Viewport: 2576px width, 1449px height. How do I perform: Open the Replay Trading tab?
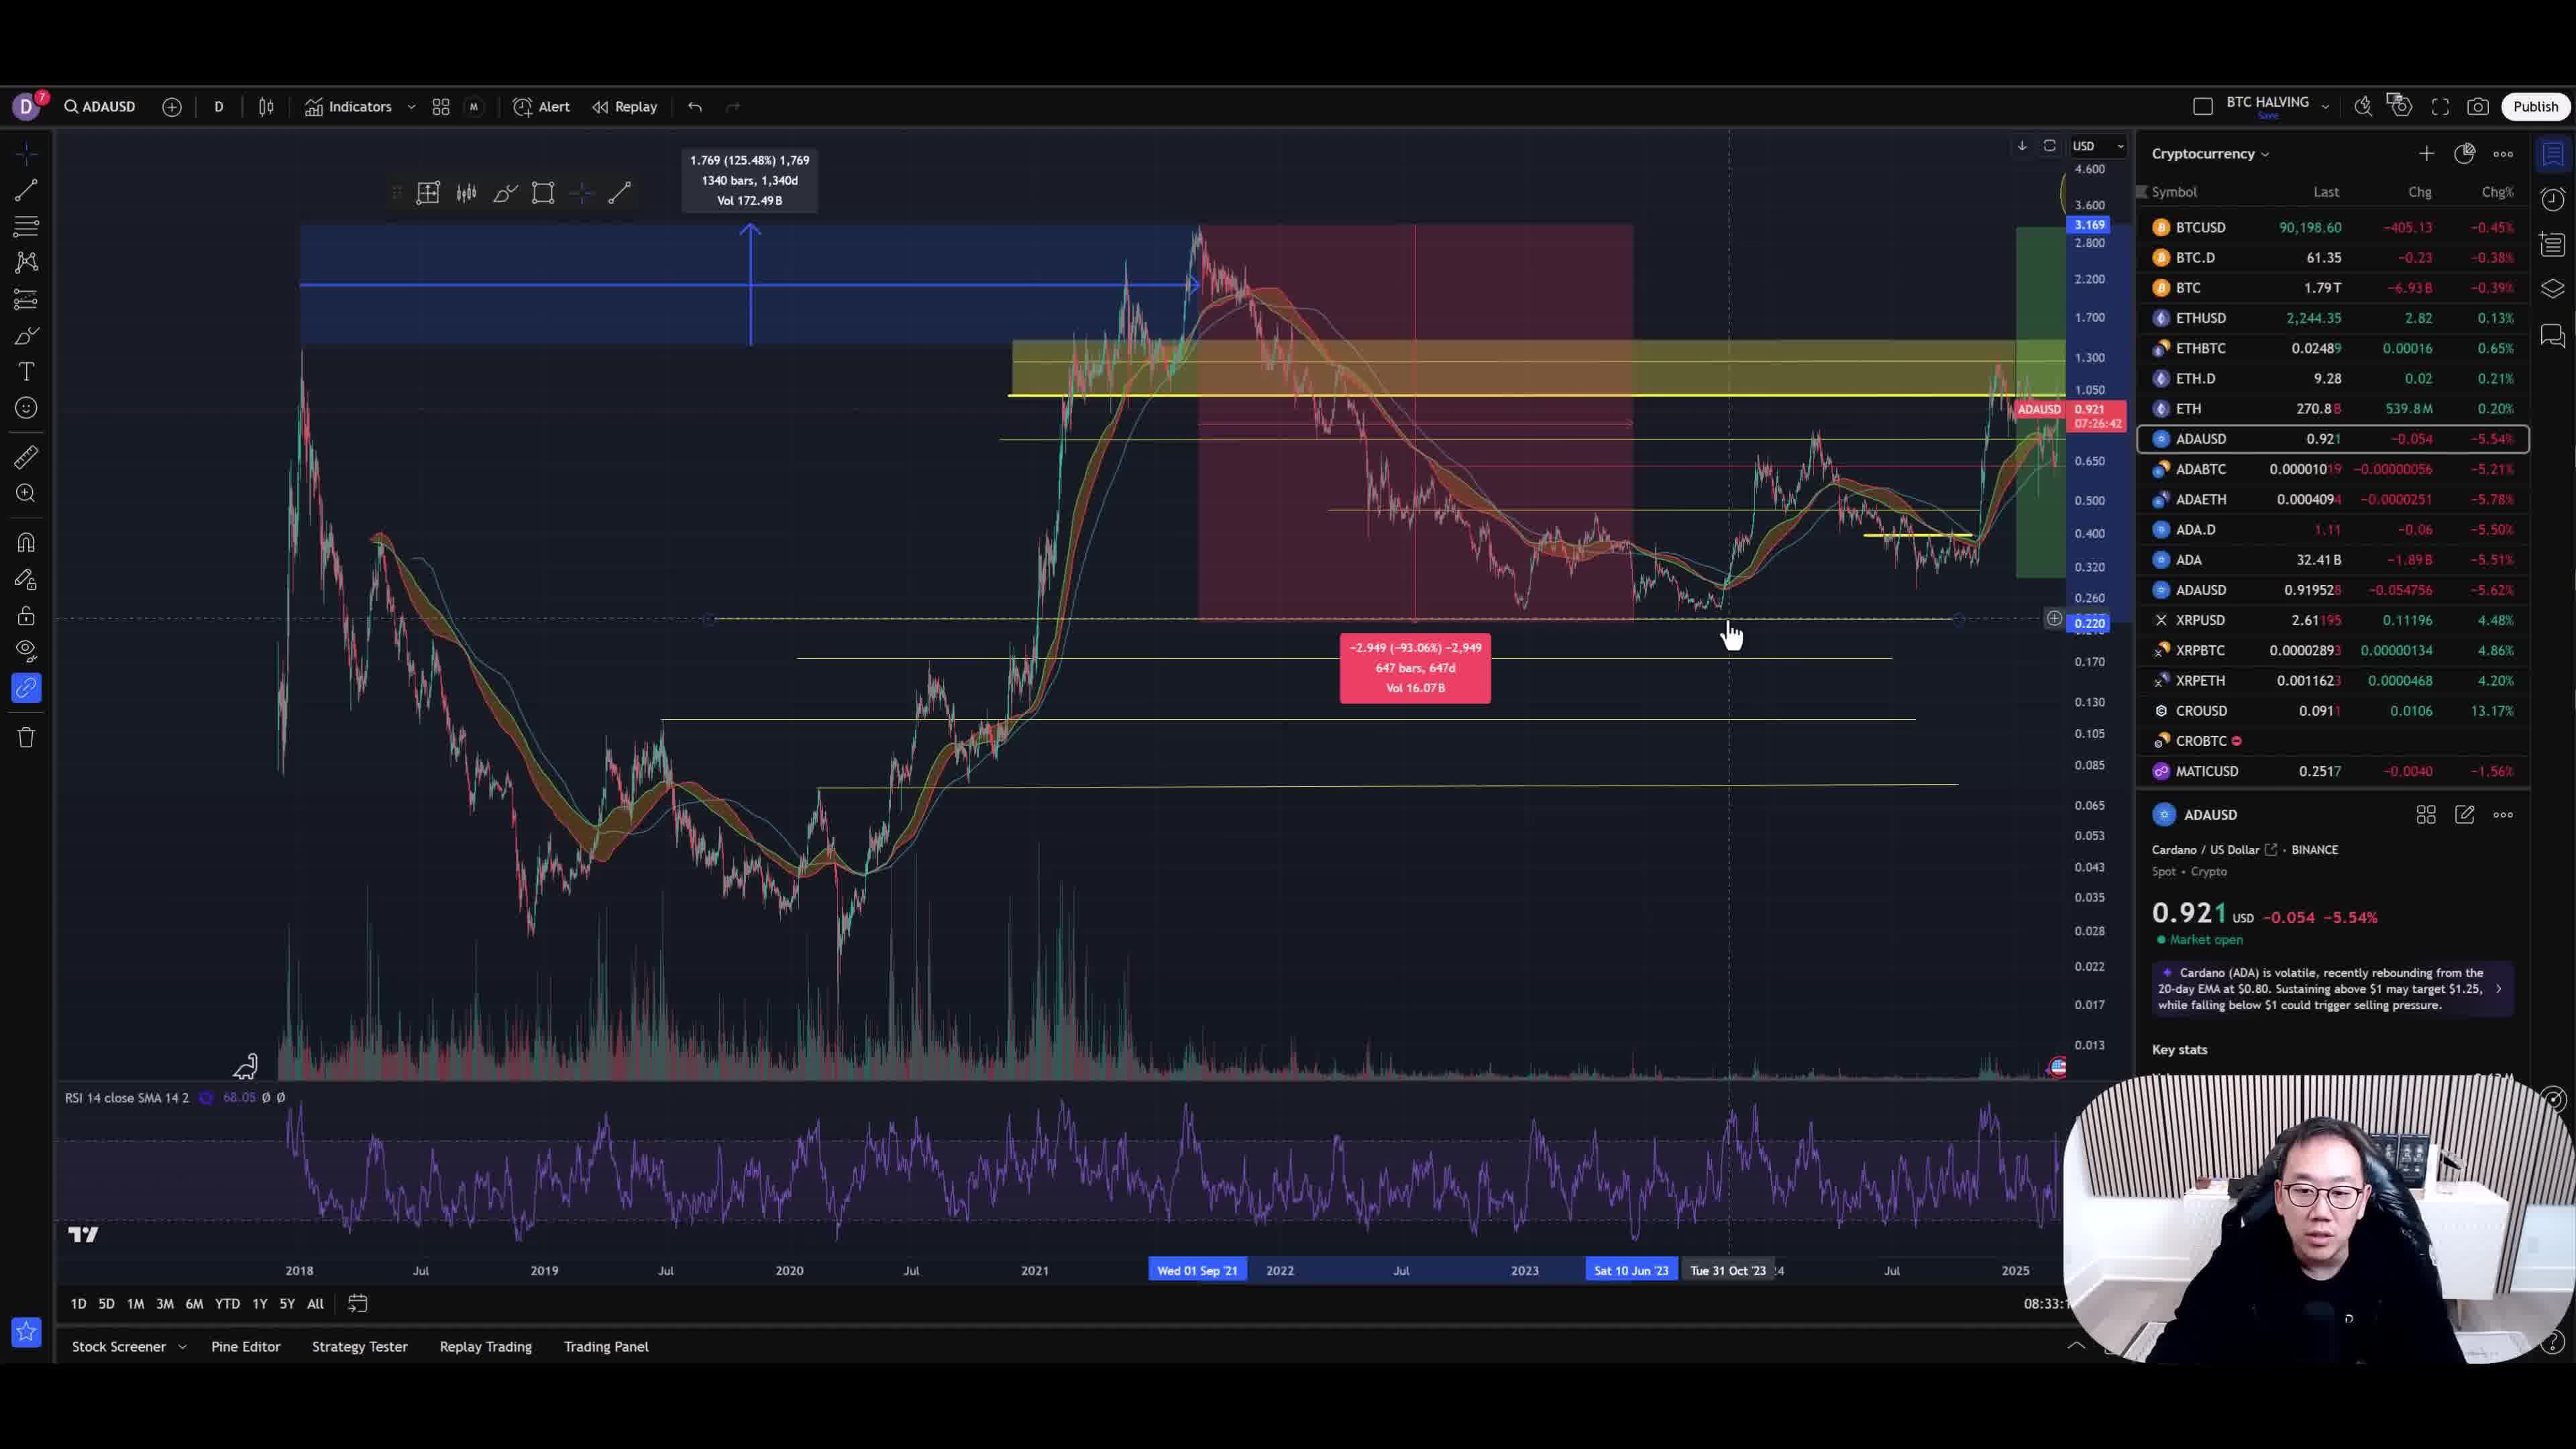486,1346
